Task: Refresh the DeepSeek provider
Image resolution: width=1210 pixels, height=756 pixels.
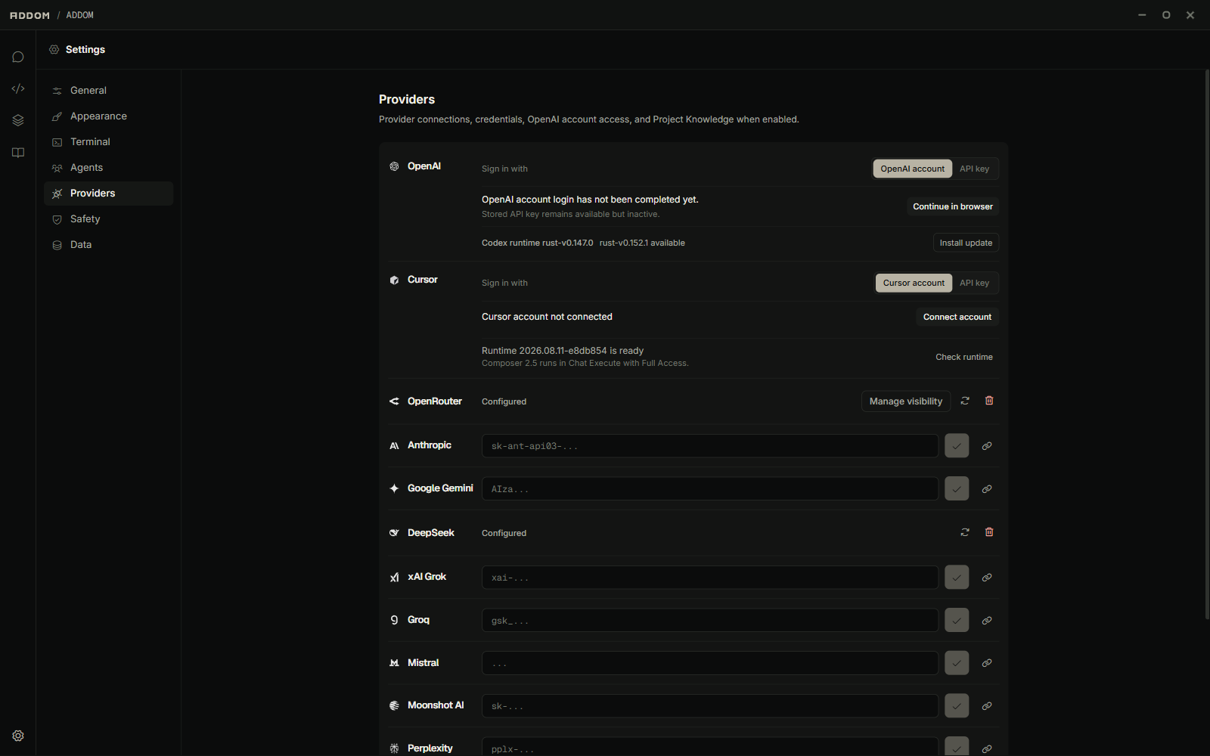Action: 965,532
